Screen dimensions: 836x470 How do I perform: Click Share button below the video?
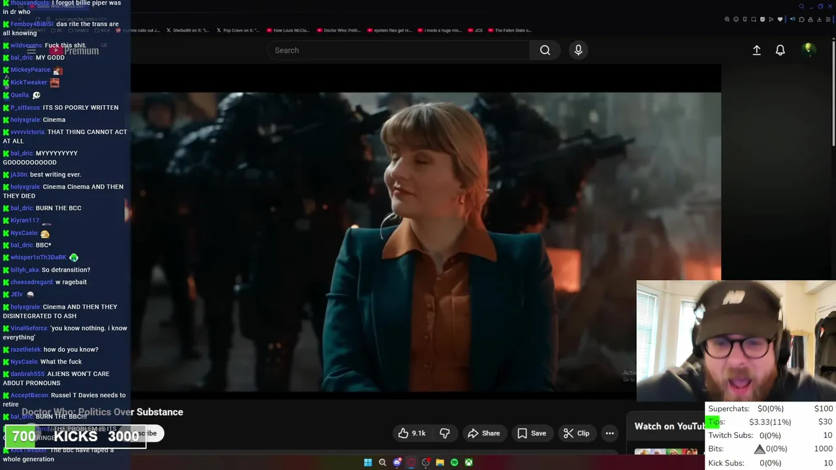pos(484,433)
